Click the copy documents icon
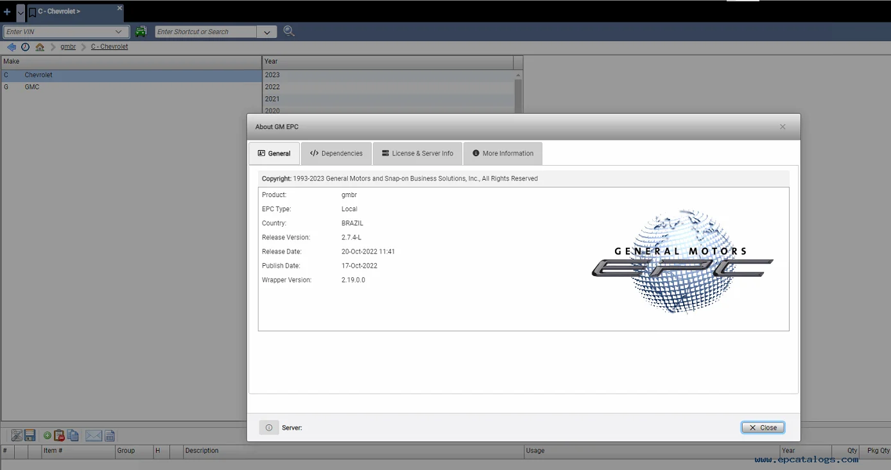 (x=73, y=436)
